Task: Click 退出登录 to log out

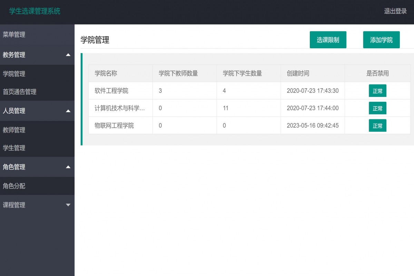Action: (395, 11)
